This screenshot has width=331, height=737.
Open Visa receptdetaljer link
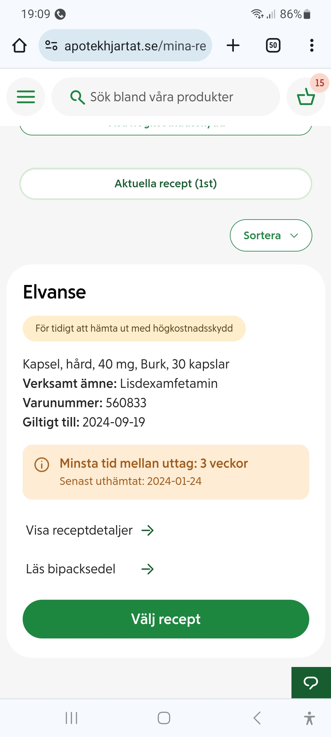pos(90,530)
